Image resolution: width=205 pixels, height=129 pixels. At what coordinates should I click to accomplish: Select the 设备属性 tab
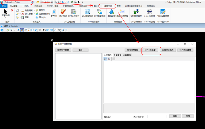117,55
